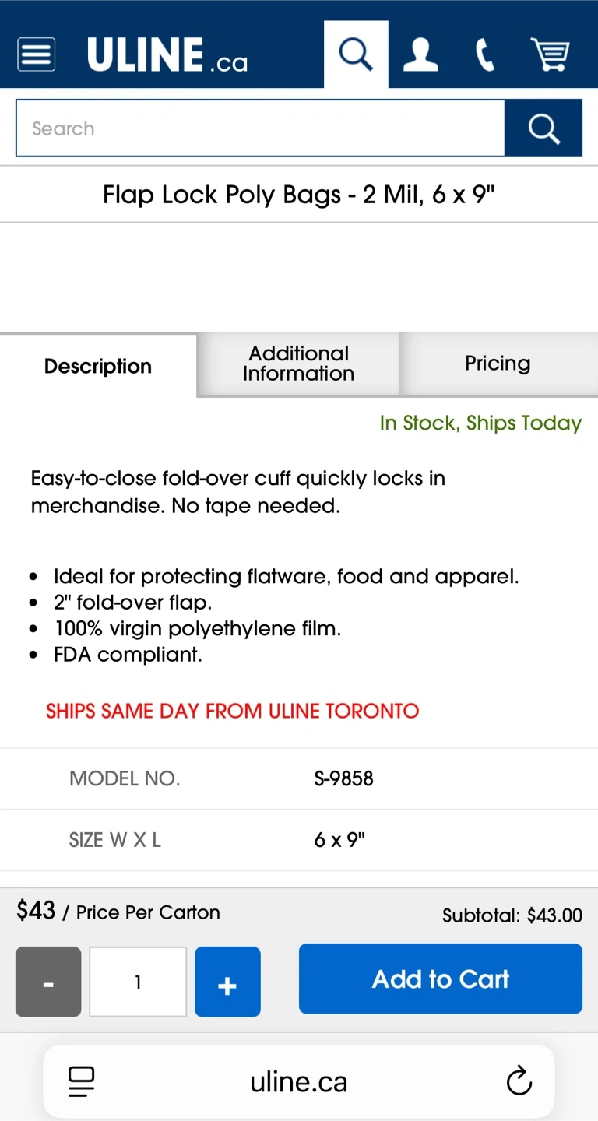Tap the phone contact icon
The width and height of the screenshot is (598, 1121).
[484, 55]
